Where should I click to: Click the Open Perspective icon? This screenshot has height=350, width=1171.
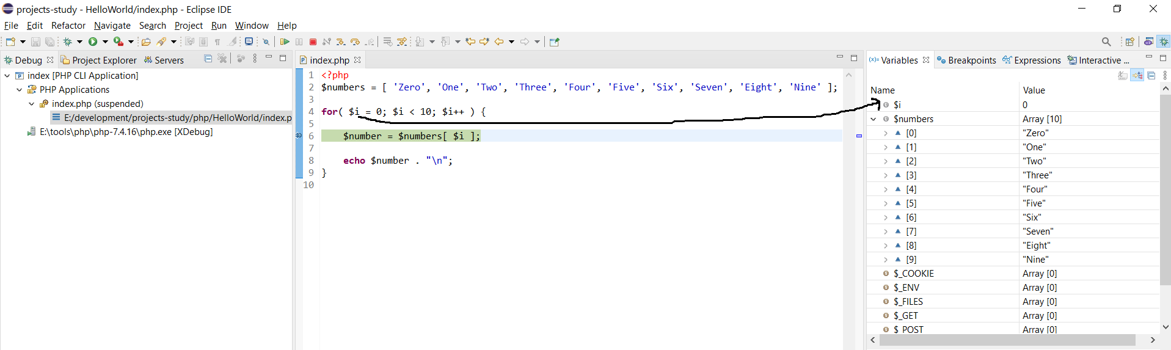[x=1129, y=42]
